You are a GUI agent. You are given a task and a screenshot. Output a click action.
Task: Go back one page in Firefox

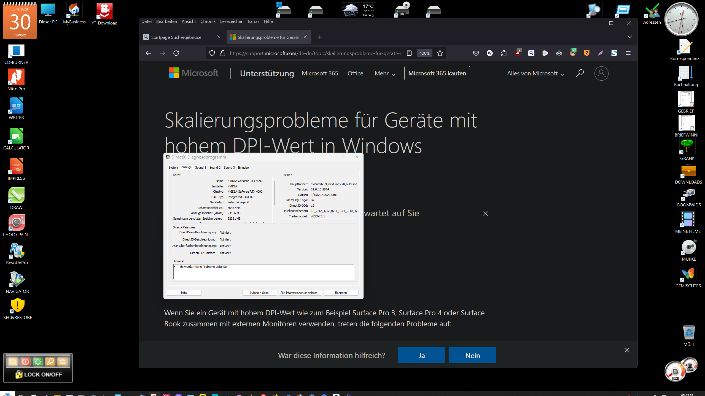point(148,53)
